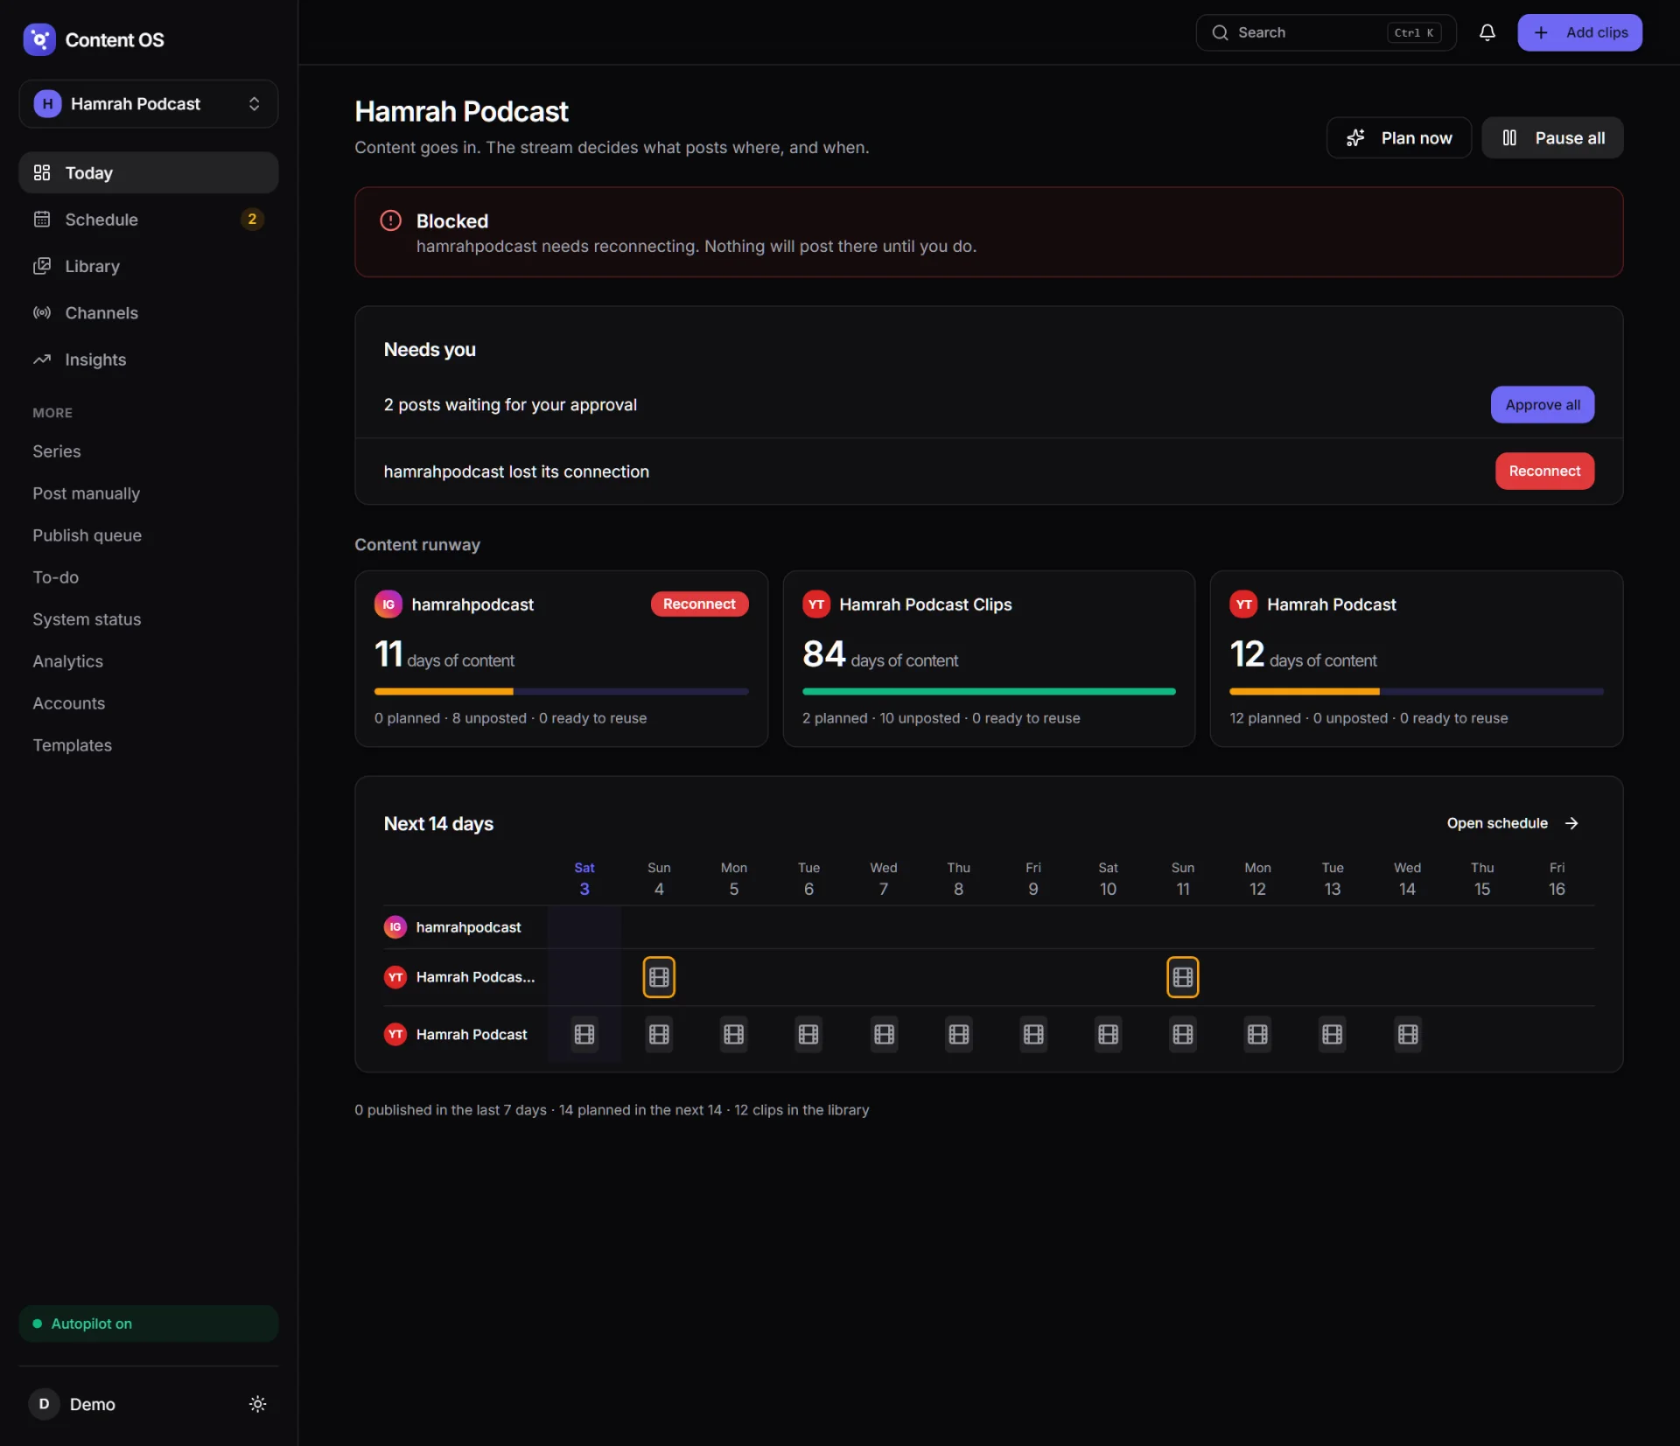The height and width of the screenshot is (1446, 1680).
Task: Open Hamrah Podcast clip on Mon 12
Action: pyautogui.click(x=1257, y=1035)
